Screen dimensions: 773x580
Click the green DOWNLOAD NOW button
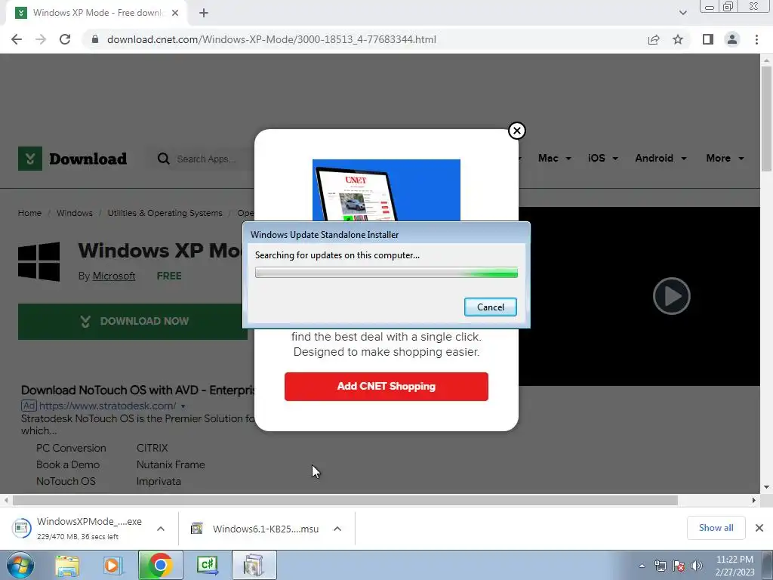point(133,322)
